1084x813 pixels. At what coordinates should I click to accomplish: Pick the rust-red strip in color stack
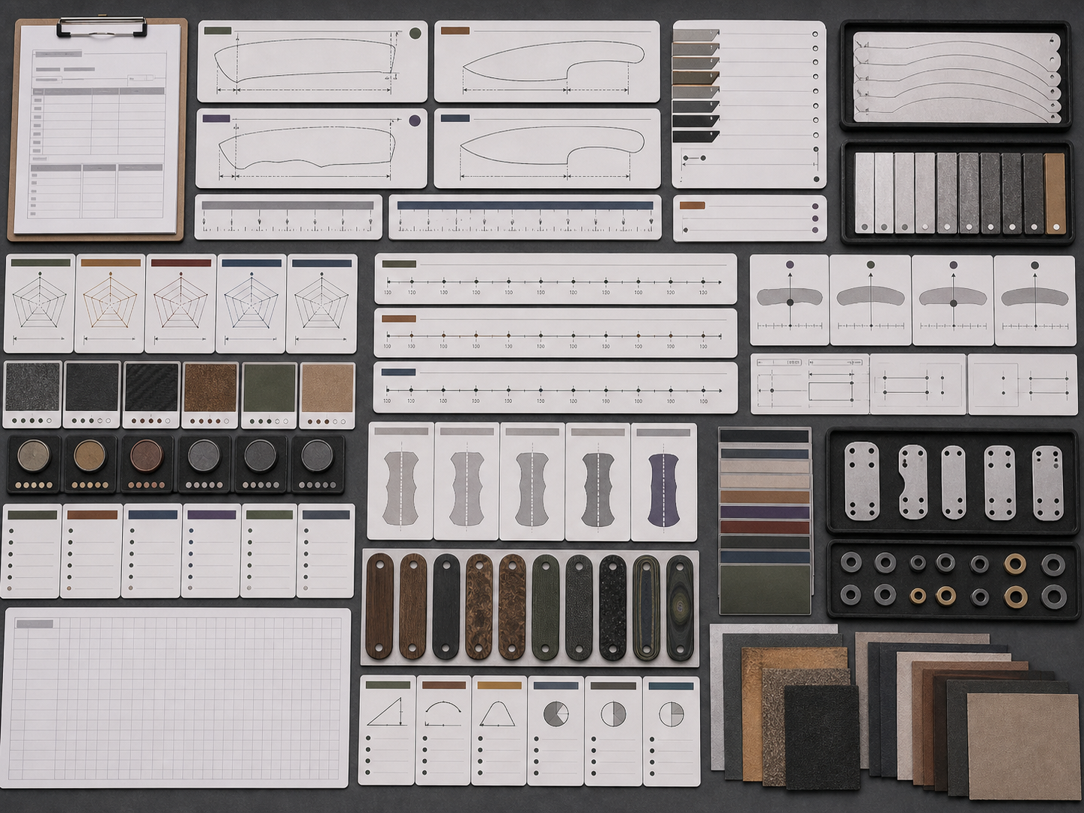764,527
